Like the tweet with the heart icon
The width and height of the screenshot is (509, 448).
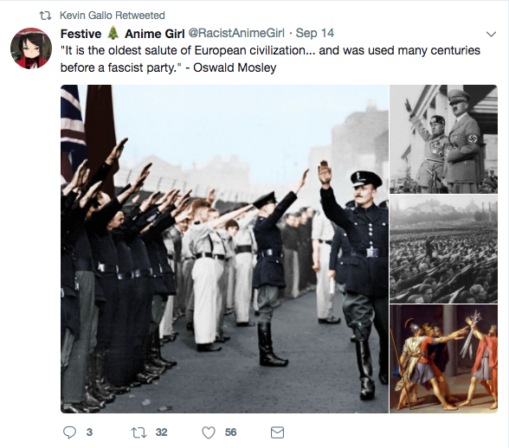(x=209, y=432)
